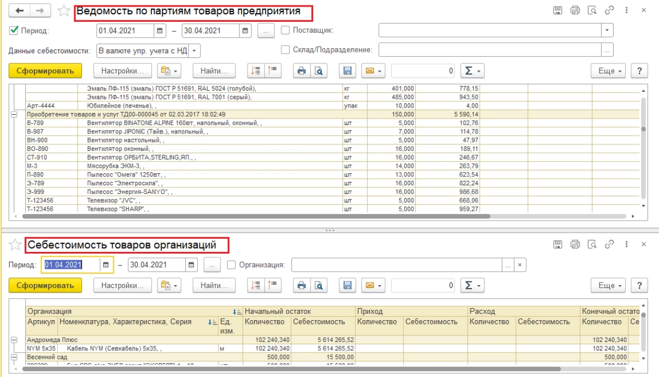Open Данные себестоимости dropdown list
The width and height of the screenshot is (659, 377).
coord(195,51)
